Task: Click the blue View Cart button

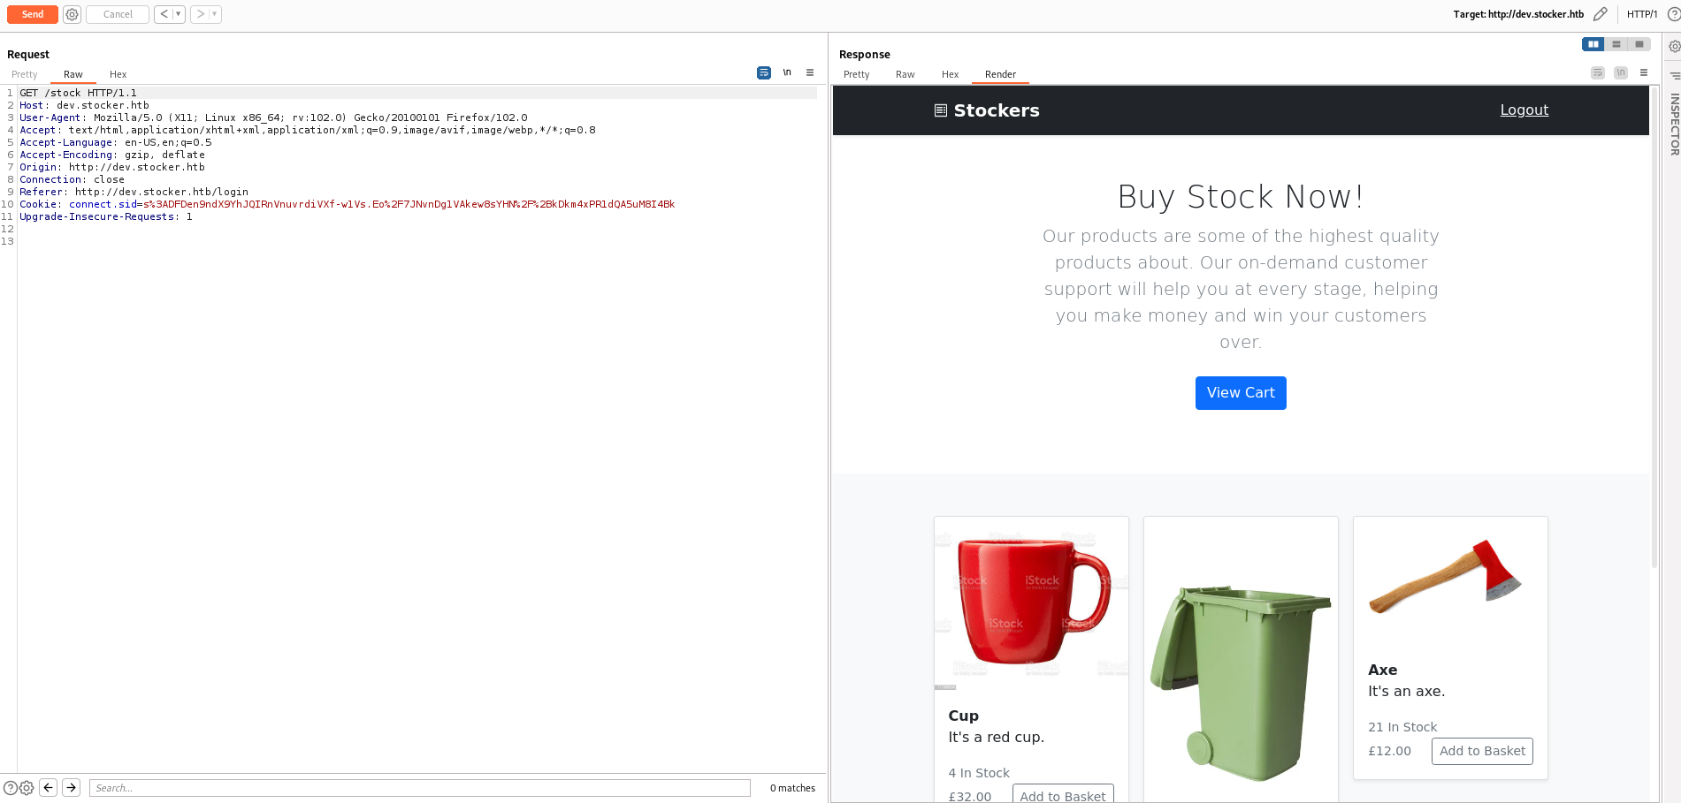Action: tap(1241, 393)
